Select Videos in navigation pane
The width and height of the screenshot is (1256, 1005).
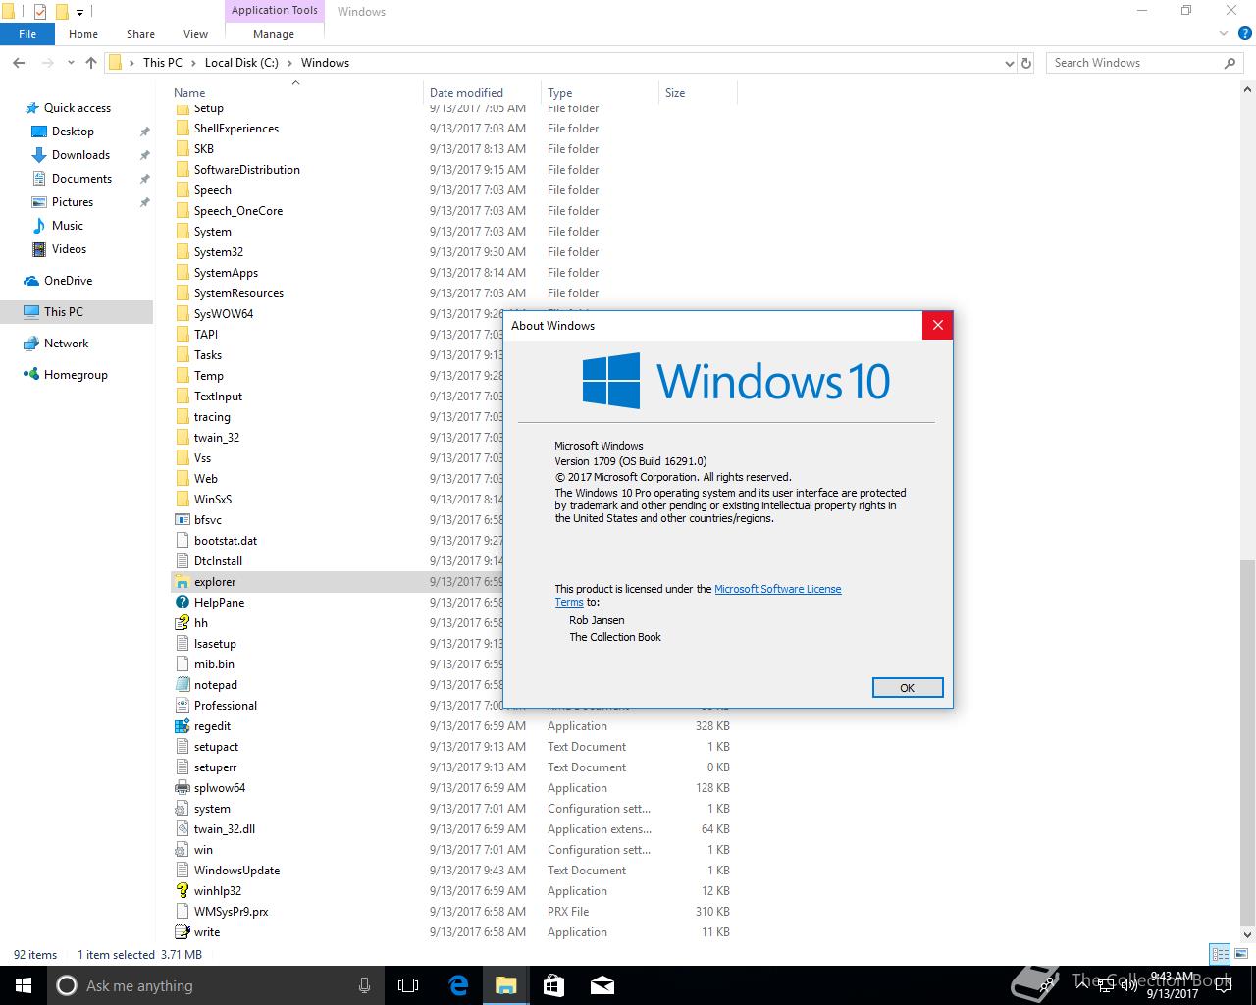coord(69,249)
